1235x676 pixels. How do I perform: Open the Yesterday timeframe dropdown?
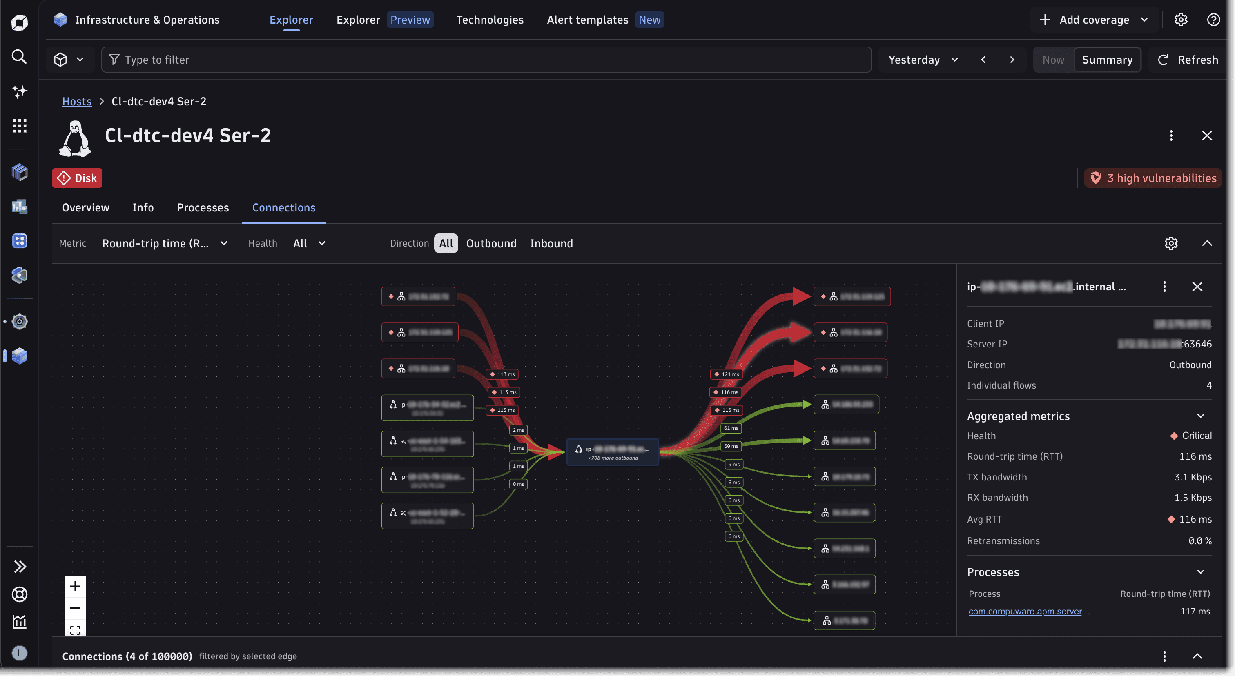pyautogui.click(x=923, y=60)
